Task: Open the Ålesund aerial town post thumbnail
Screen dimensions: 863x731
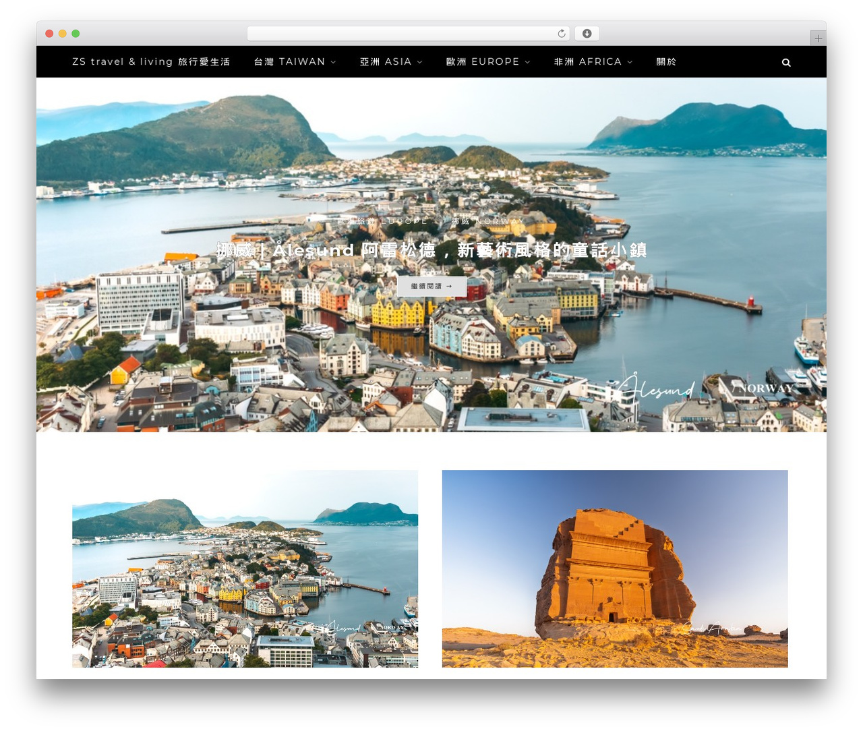Action: (x=245, y=568)
